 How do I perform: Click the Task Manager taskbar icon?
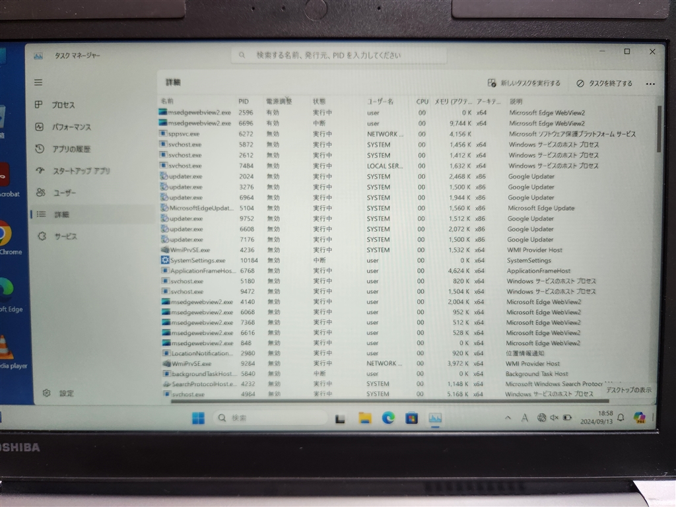[x=435, y=418]
